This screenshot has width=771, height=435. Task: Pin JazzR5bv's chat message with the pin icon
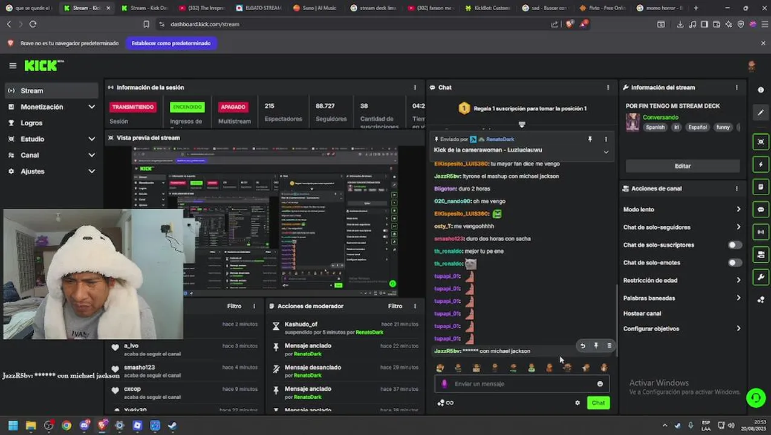pyautogui.click(x=596, y=346)
